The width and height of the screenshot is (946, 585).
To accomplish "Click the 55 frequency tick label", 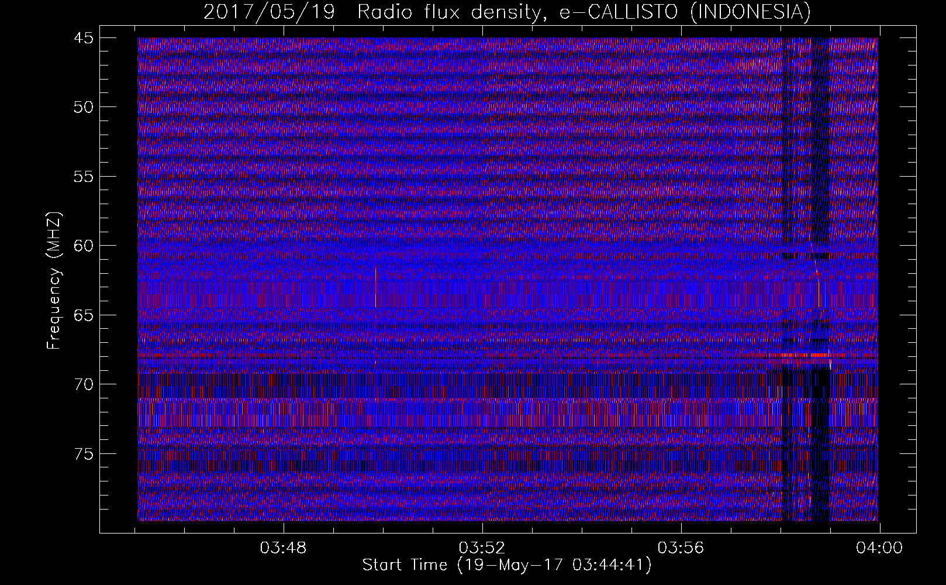I will (82, 176).
